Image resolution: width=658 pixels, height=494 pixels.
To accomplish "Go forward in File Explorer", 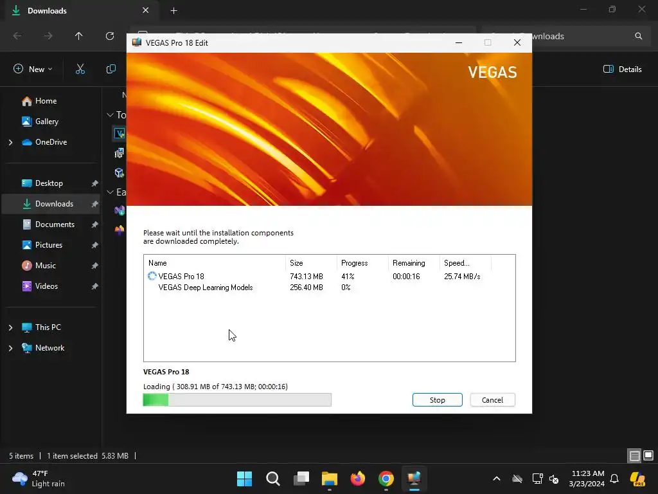I will point(48,36).
